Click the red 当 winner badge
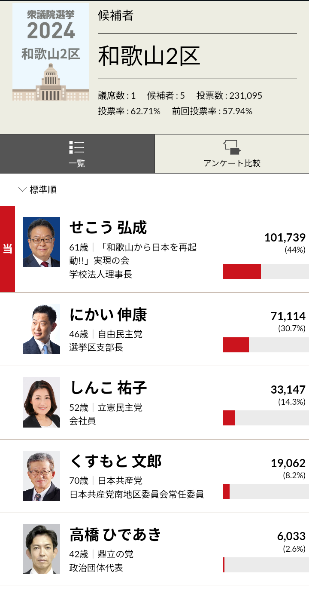The height and width of the screenshot is (596, 309). 7,249
